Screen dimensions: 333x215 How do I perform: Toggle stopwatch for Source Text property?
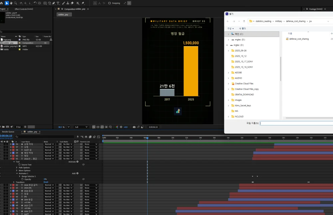pos(20,165)
